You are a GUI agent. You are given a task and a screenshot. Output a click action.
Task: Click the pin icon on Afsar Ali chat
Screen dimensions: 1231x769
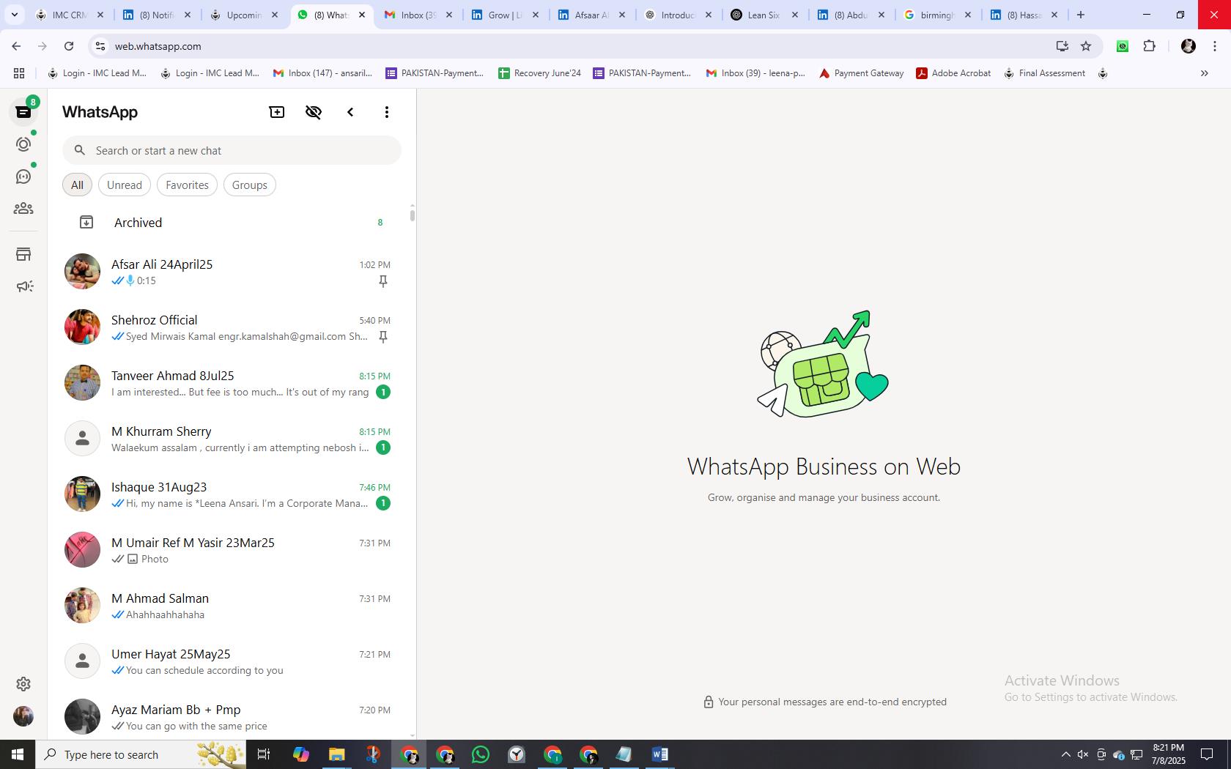382,281
